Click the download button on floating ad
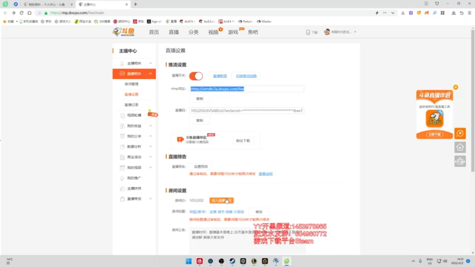 (435, 135)
